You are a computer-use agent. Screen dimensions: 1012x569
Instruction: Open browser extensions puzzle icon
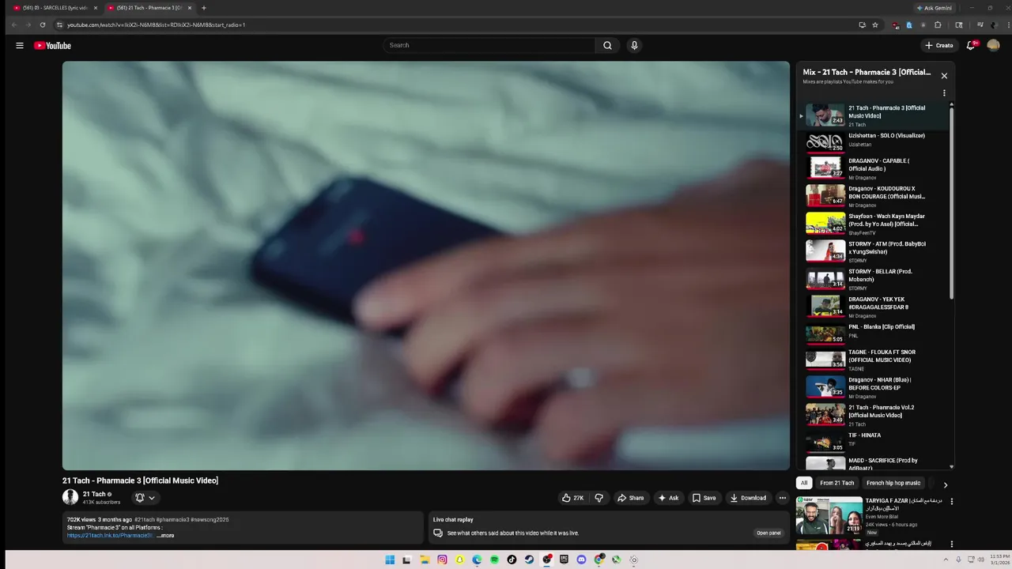938,24
